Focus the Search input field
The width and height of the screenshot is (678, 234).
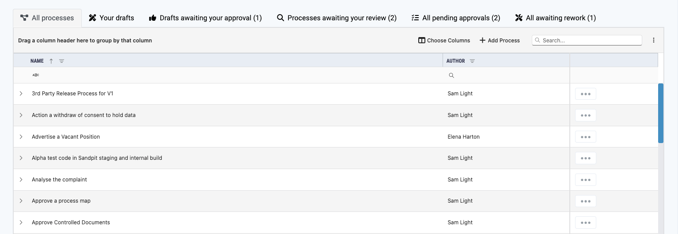587,40
